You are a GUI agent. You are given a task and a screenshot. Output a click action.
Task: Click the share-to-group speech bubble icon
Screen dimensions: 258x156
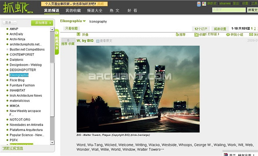pyautogui.click(x=228, y=35)
